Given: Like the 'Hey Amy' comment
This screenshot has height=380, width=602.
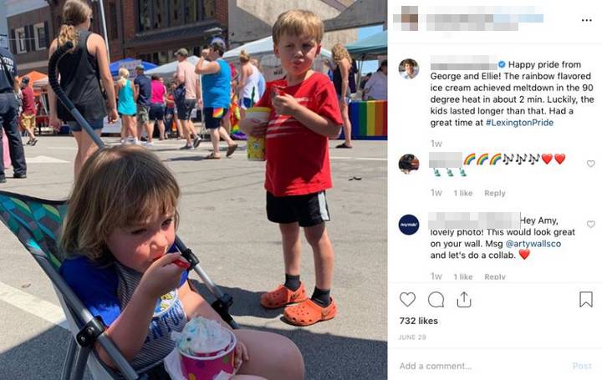Looking at the screenshot, I should 590,224.
